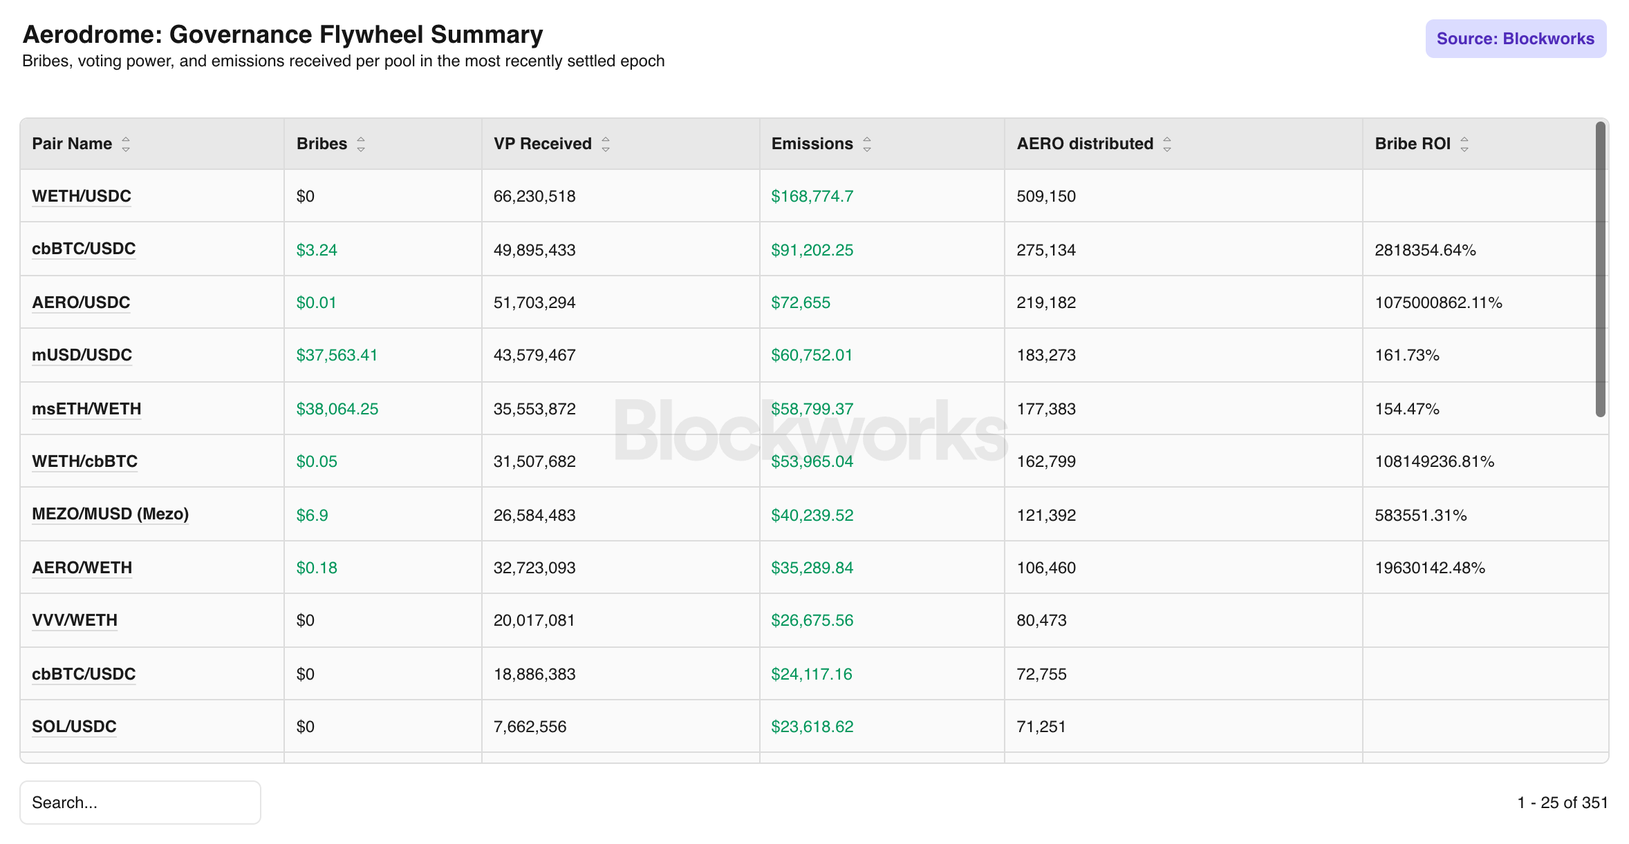This screenshot has width=1629, height=844.
Task: Click sort arrows beside VP Received
Action: click(x=606, y=144)
